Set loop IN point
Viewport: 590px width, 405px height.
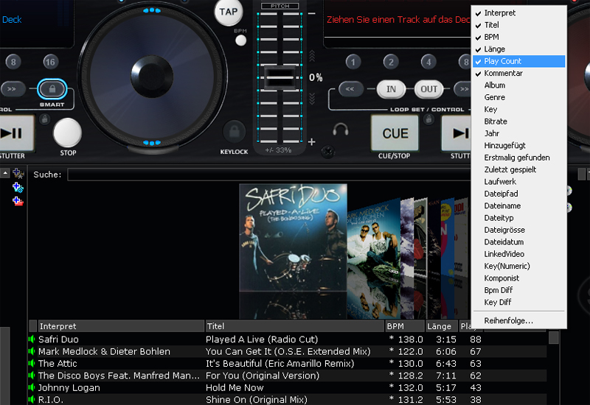click(391, 89)
